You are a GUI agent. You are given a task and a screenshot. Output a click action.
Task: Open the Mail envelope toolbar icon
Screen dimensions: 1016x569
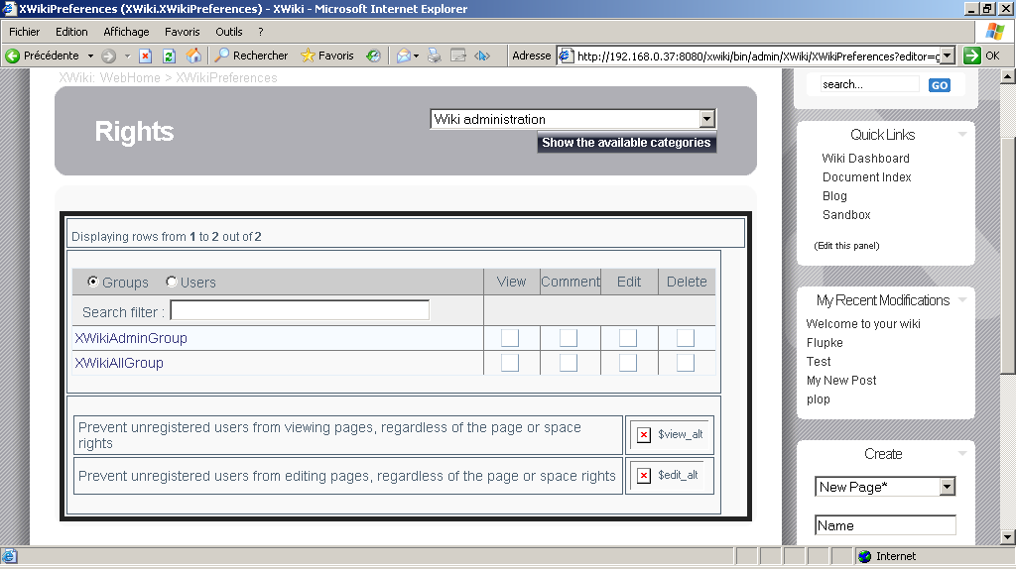tap(404, 56)
